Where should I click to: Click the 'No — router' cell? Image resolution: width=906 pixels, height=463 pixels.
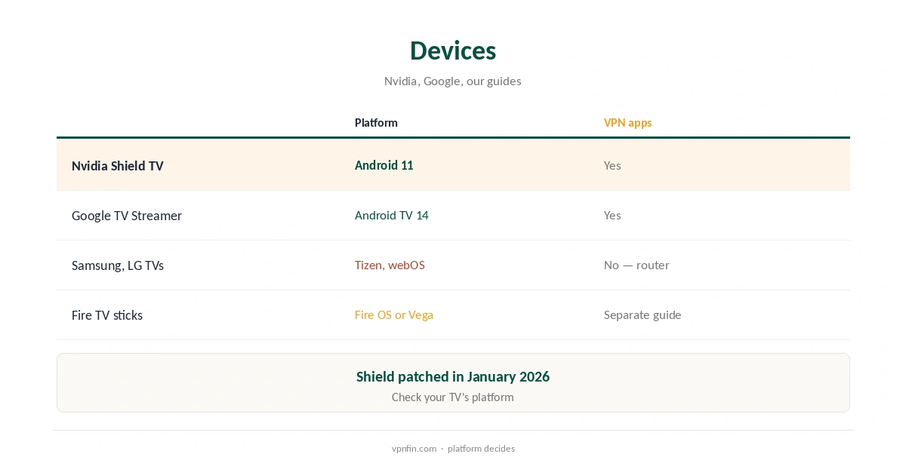(x=636, y=265)
